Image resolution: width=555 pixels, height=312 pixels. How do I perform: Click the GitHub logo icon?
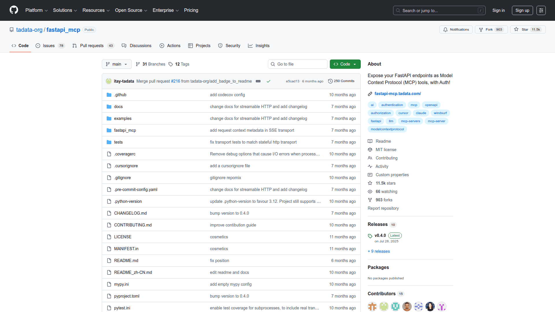(14, 10)
